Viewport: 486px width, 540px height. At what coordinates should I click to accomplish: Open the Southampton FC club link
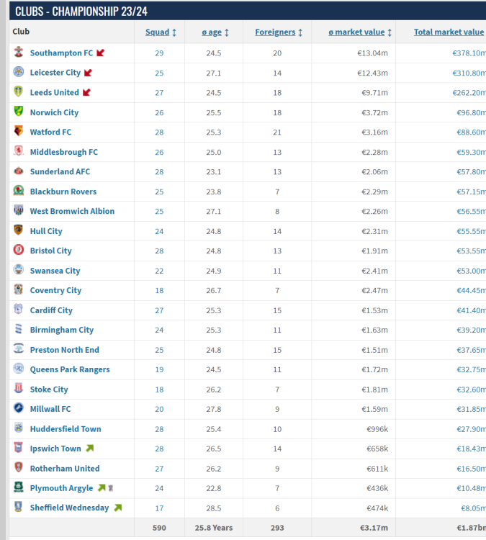[x=61, y=53]
